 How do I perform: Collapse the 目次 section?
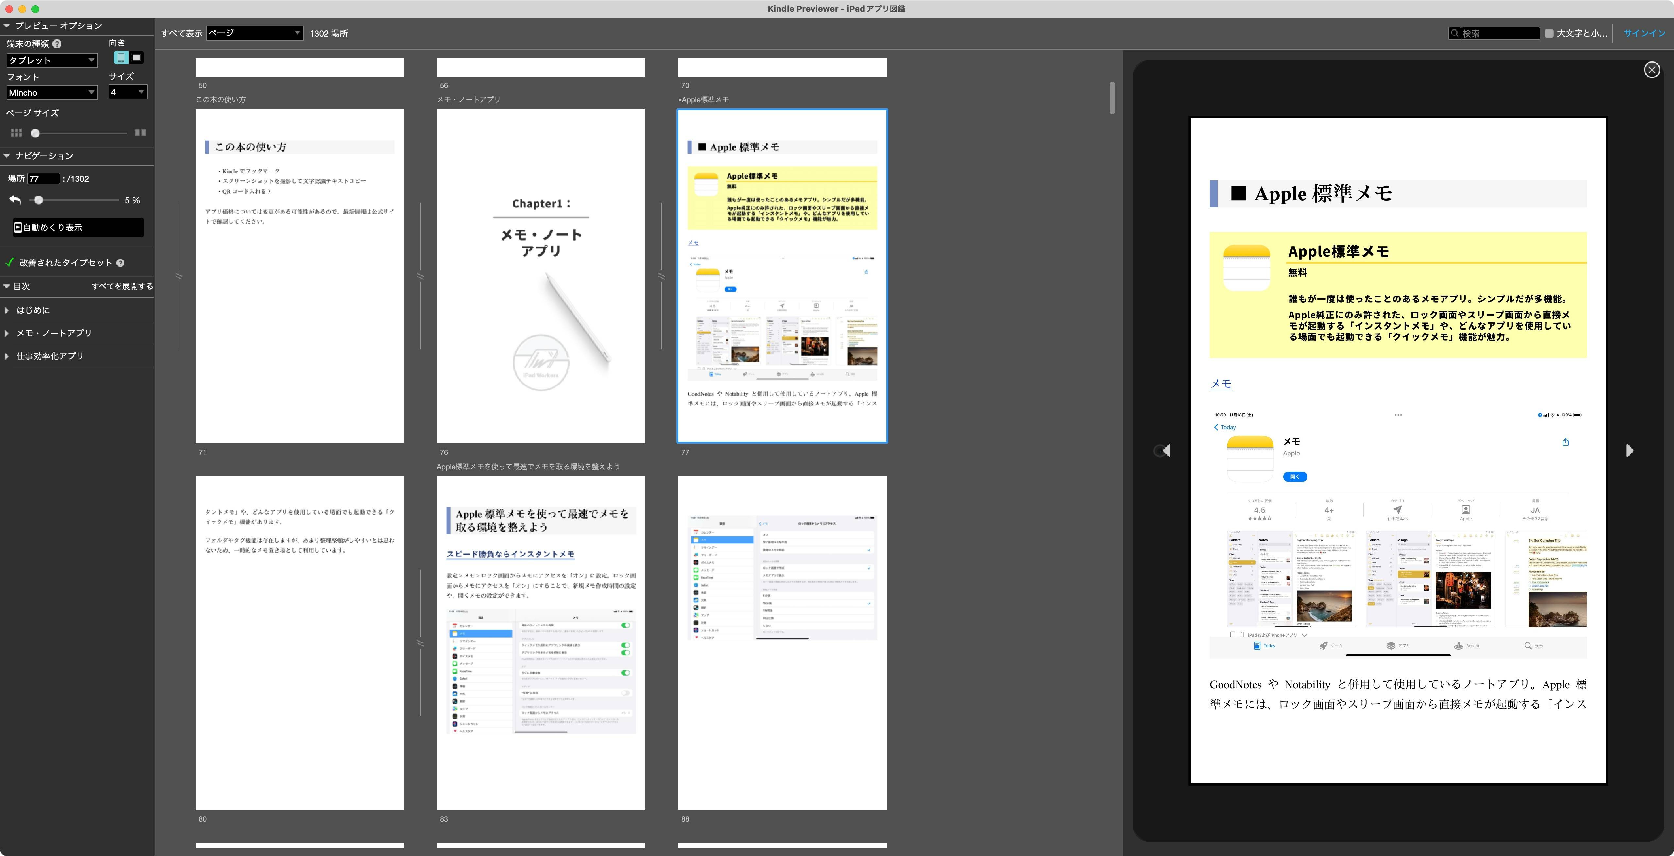tap(7, 286)
